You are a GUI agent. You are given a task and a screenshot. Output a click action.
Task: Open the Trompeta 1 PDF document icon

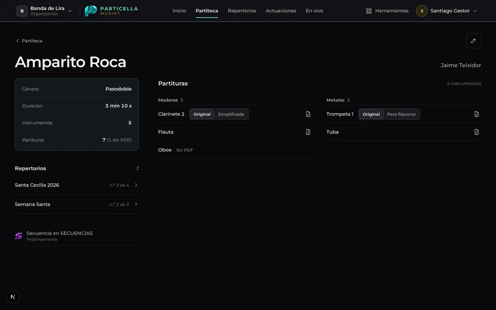click(477, 114)
